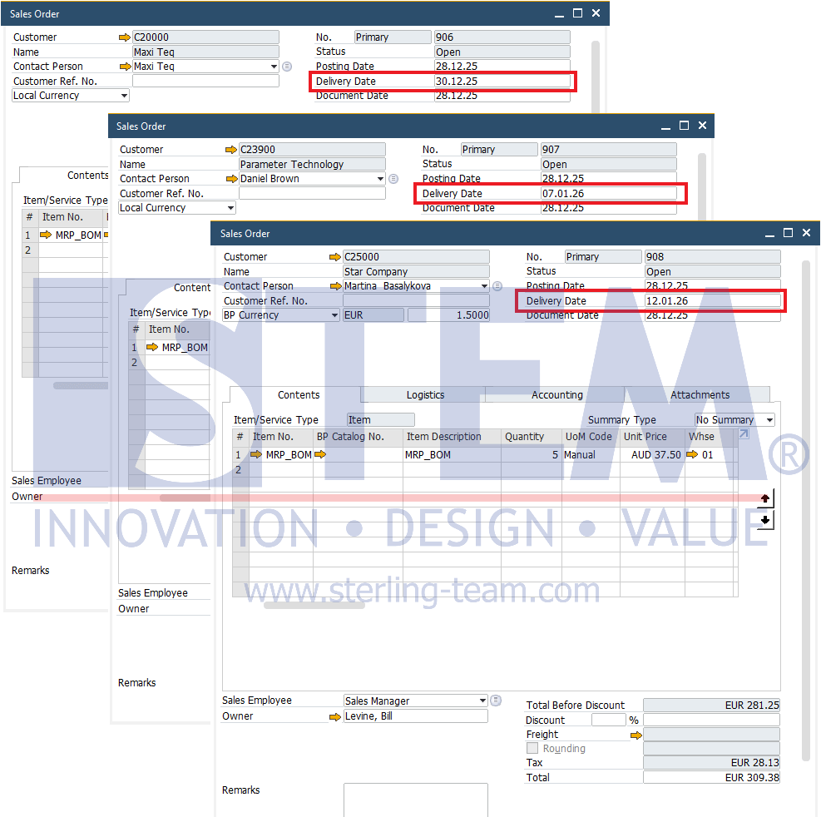The image size is (821, 817).
Task: Open the info icon next to Sales Manager
Action: coord(496,701)
